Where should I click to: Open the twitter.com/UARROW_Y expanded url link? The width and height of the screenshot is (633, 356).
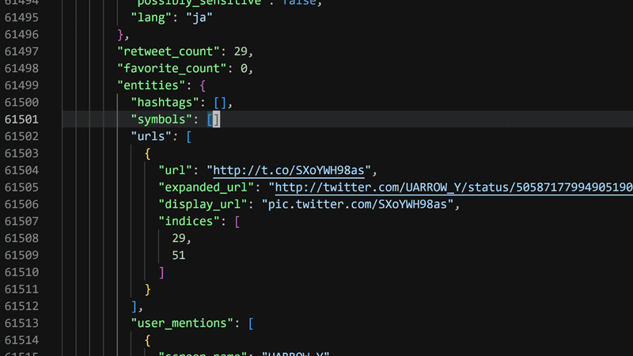pos(453,187)
